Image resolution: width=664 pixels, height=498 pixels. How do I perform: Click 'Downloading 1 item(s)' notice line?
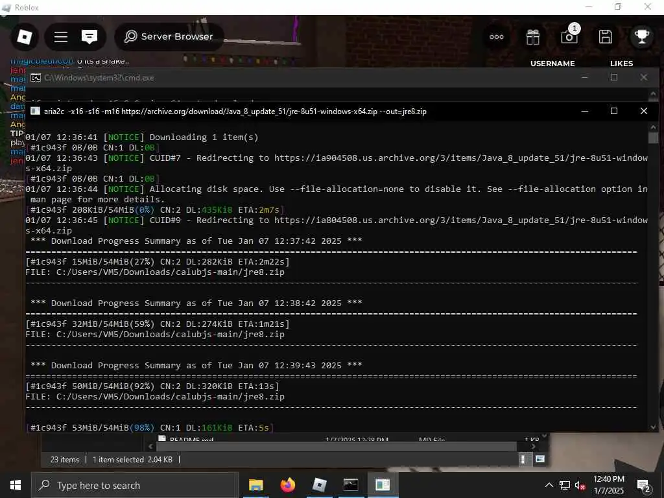pos(142,137)
